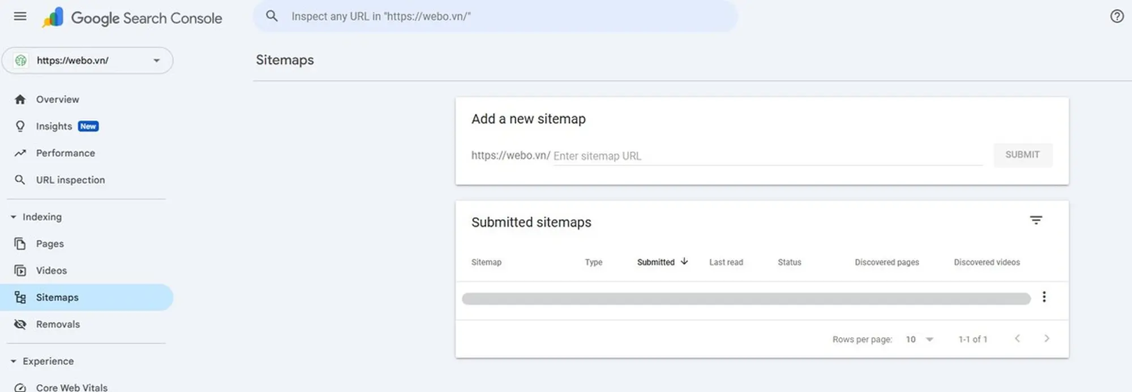Open the three-dot menu for the sitemap row
The image size is (1132, 392).
point(1044,297)
